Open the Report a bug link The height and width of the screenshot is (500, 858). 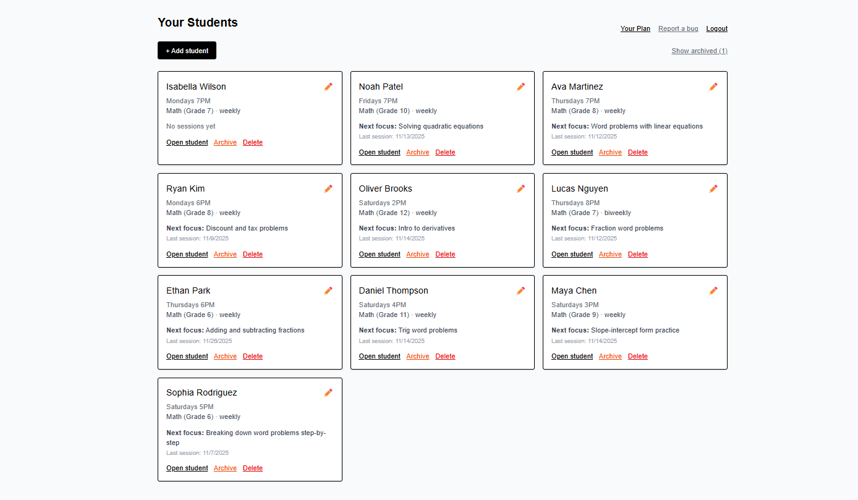[x=678, y=28]
